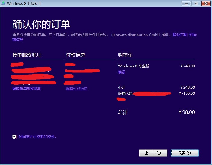
Task: Click the ￥-150.00 discount amount
Action: click(x=187, y=93)
